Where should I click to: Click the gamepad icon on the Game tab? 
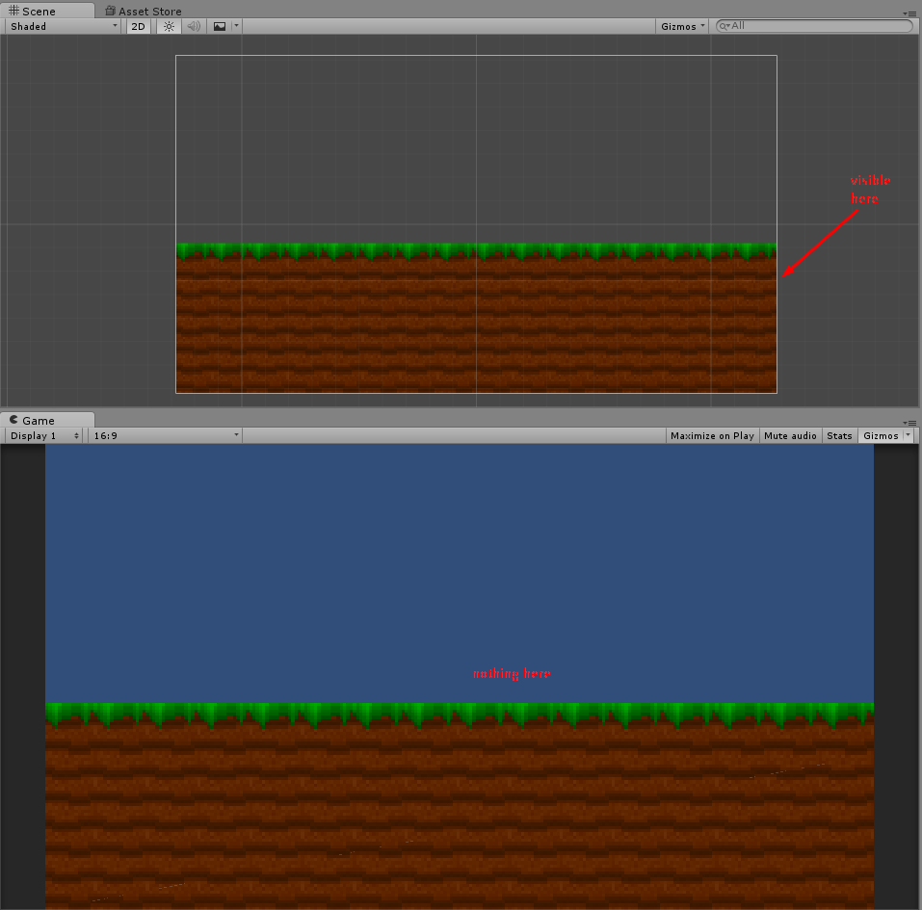tap(12, 420)
